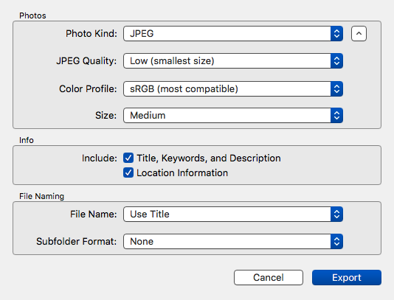The width and height of the screenshot is (394, 300).
Task: Uncheck the Location Information checkbox
Action: tap(128, 172)
